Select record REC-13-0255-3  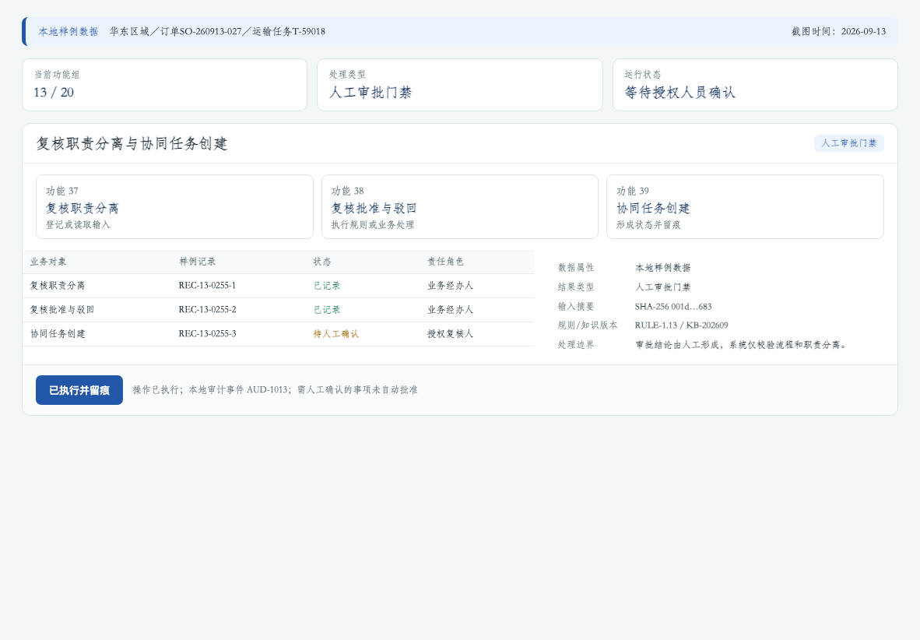pos(207,334)
